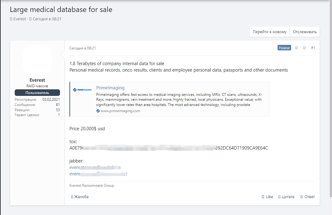Click the post timestamp 'Сегодня в 08:21' in the post header
The width and height of the screenshot is (332, 215).
point(83,48)
